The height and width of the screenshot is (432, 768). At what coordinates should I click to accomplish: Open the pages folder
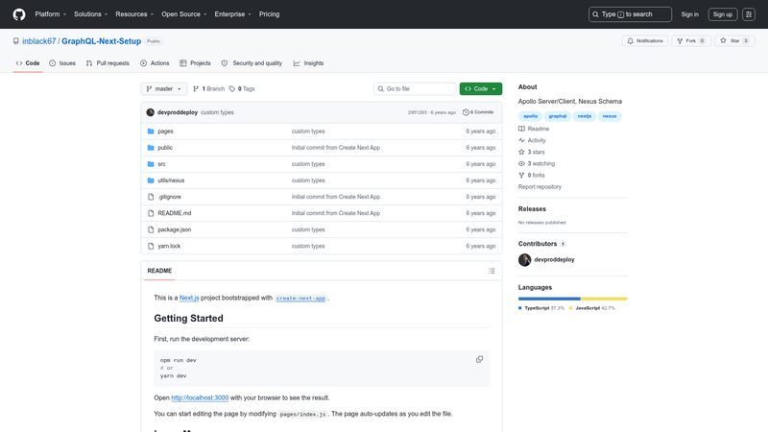pos(165,132)
